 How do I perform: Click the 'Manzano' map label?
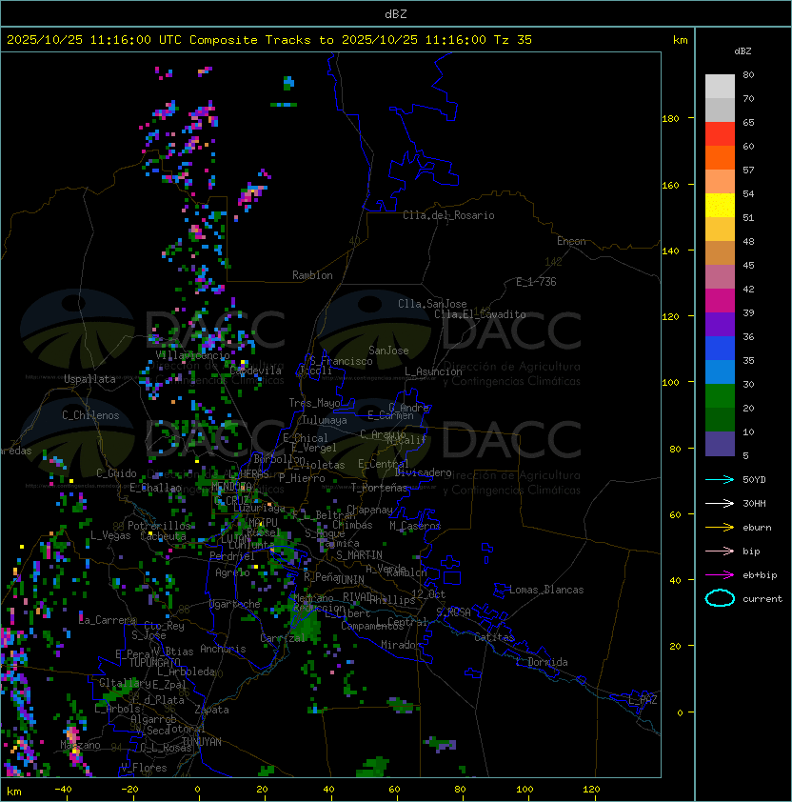(80, 745)
